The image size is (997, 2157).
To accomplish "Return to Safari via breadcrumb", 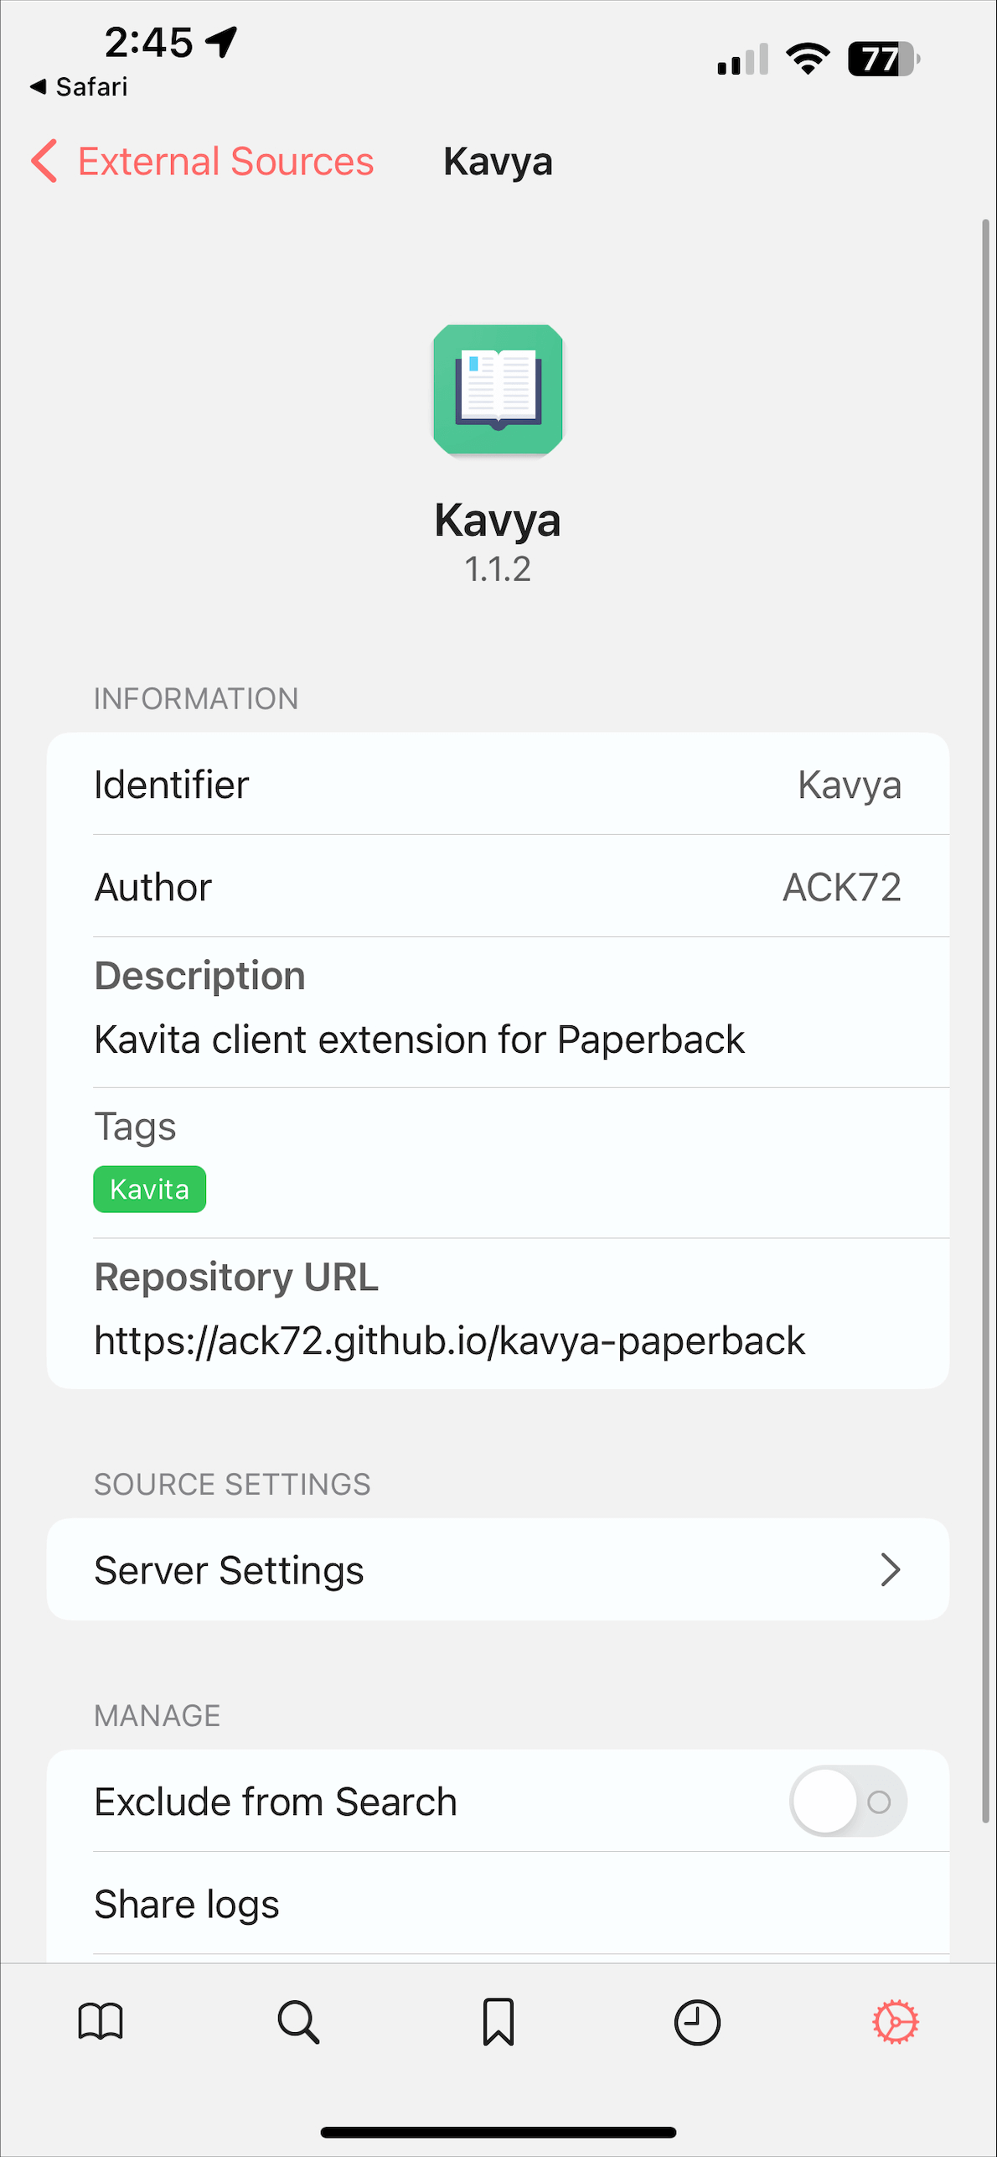I will point(80,86).
